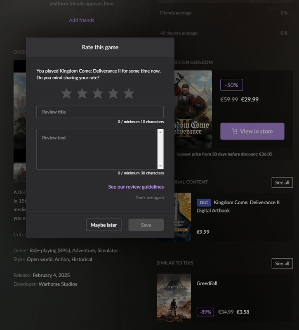
Task: Select the second rating star
Action: coord(82,94)
